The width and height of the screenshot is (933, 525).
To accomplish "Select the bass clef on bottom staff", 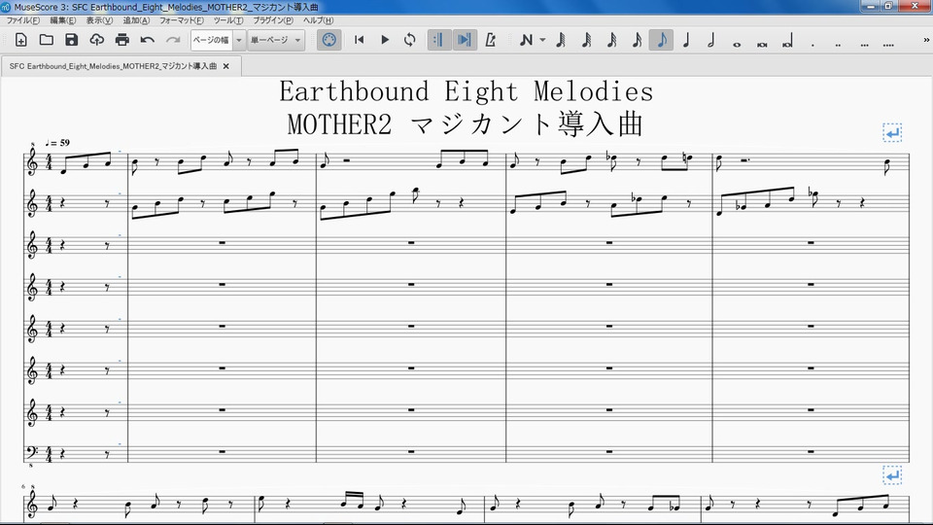I will pyautogui.click(x=32, y=452).
